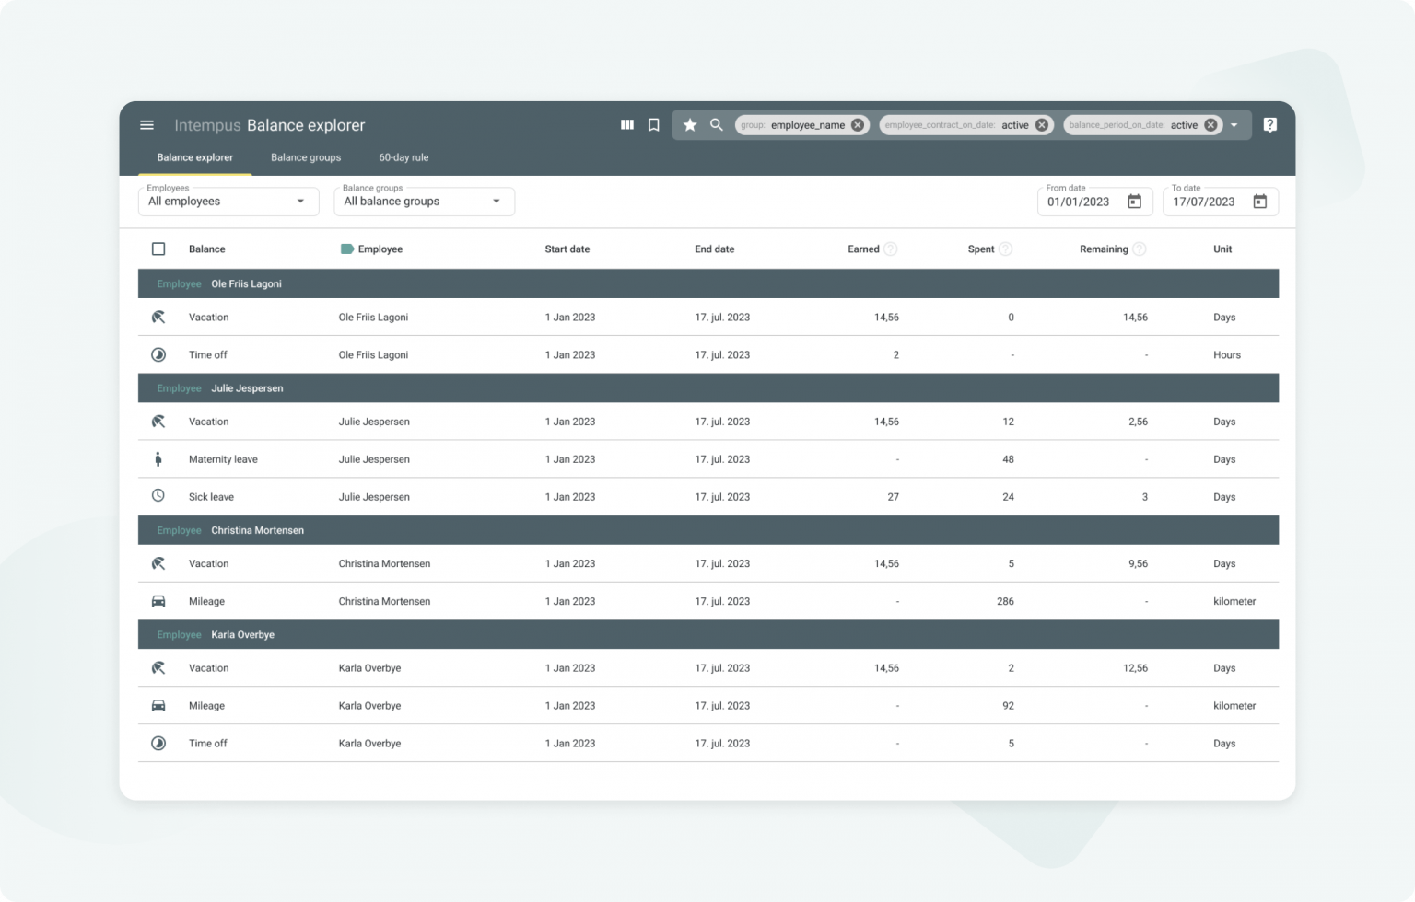The width and height of the screenshot is (1415, 902).
Task: Switch to the 60-day rule tab
Action: click(x=403, y=157)
